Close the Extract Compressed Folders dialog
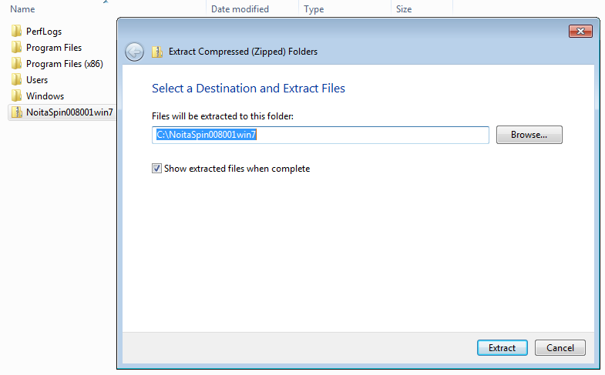Image resolution: width=605 pixels, height=375 pixels. click(580, 32)
